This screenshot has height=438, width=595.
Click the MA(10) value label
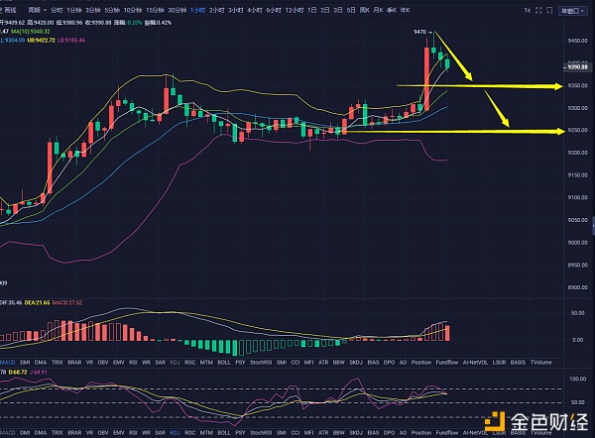tap(31, 32)
